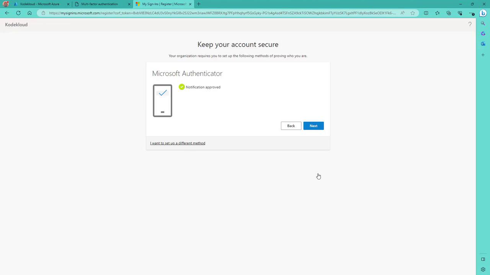Click the sidebar plus add icon
This screenshot has height=275, width=490.
pyautogui.click(x=483, y=55)
